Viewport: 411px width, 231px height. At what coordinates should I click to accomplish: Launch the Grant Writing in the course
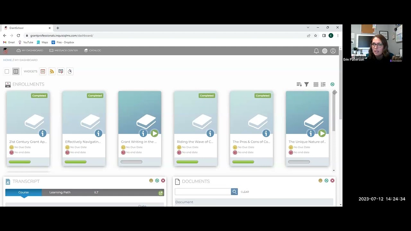[x=154, y=133]
